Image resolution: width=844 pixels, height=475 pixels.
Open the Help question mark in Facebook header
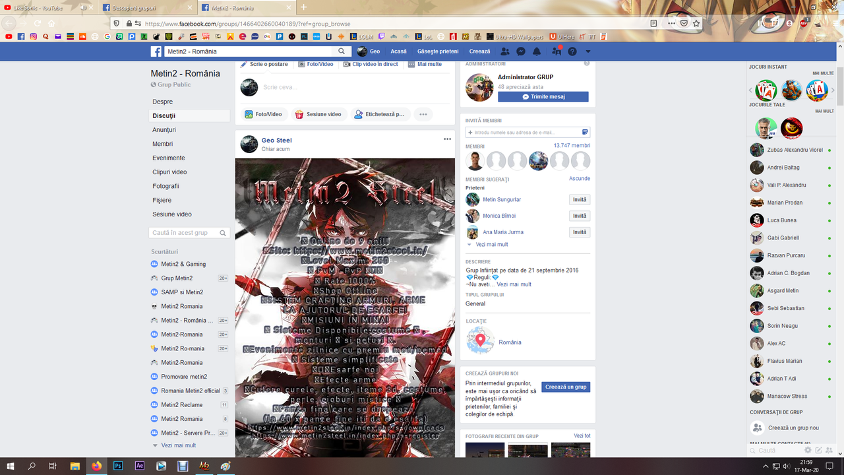click(x=572, y=51)
